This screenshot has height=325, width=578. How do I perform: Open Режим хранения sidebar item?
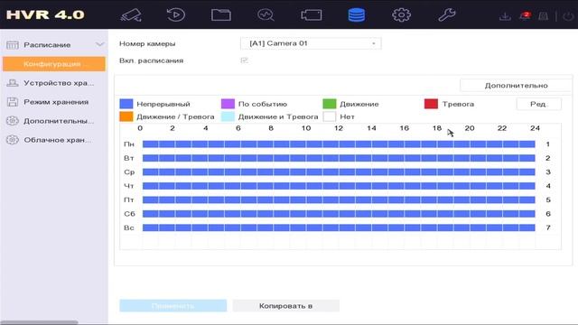[x=54, y=102]
